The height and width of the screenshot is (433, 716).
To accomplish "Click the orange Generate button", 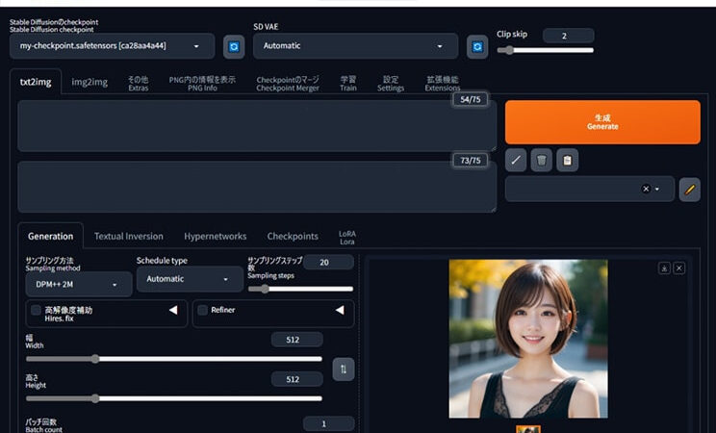I will [x=602, y=122].
